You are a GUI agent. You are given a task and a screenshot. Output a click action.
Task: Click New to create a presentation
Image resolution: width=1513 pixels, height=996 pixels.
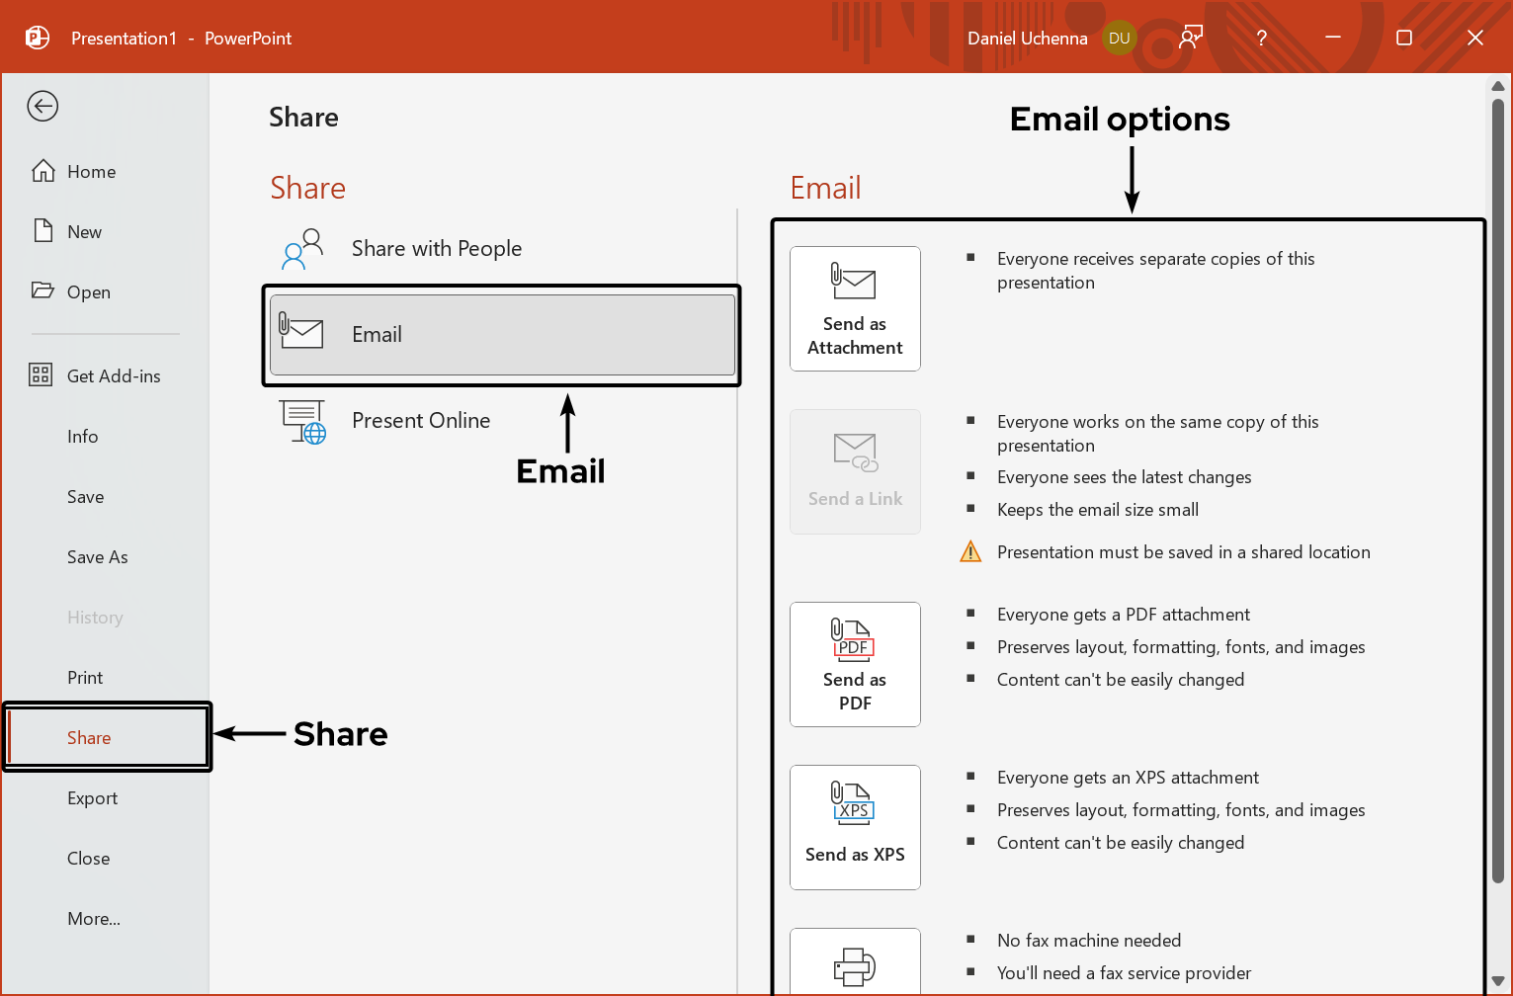tap(84, 231)
